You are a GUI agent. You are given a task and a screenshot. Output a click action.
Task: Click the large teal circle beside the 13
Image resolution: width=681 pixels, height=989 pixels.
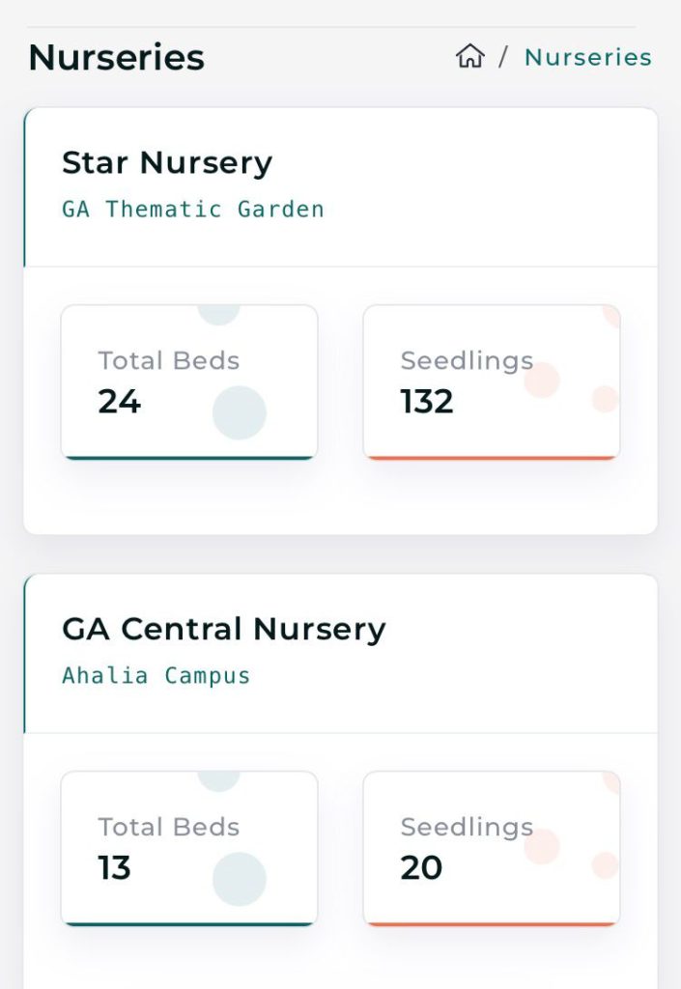(x=239, y=879)
